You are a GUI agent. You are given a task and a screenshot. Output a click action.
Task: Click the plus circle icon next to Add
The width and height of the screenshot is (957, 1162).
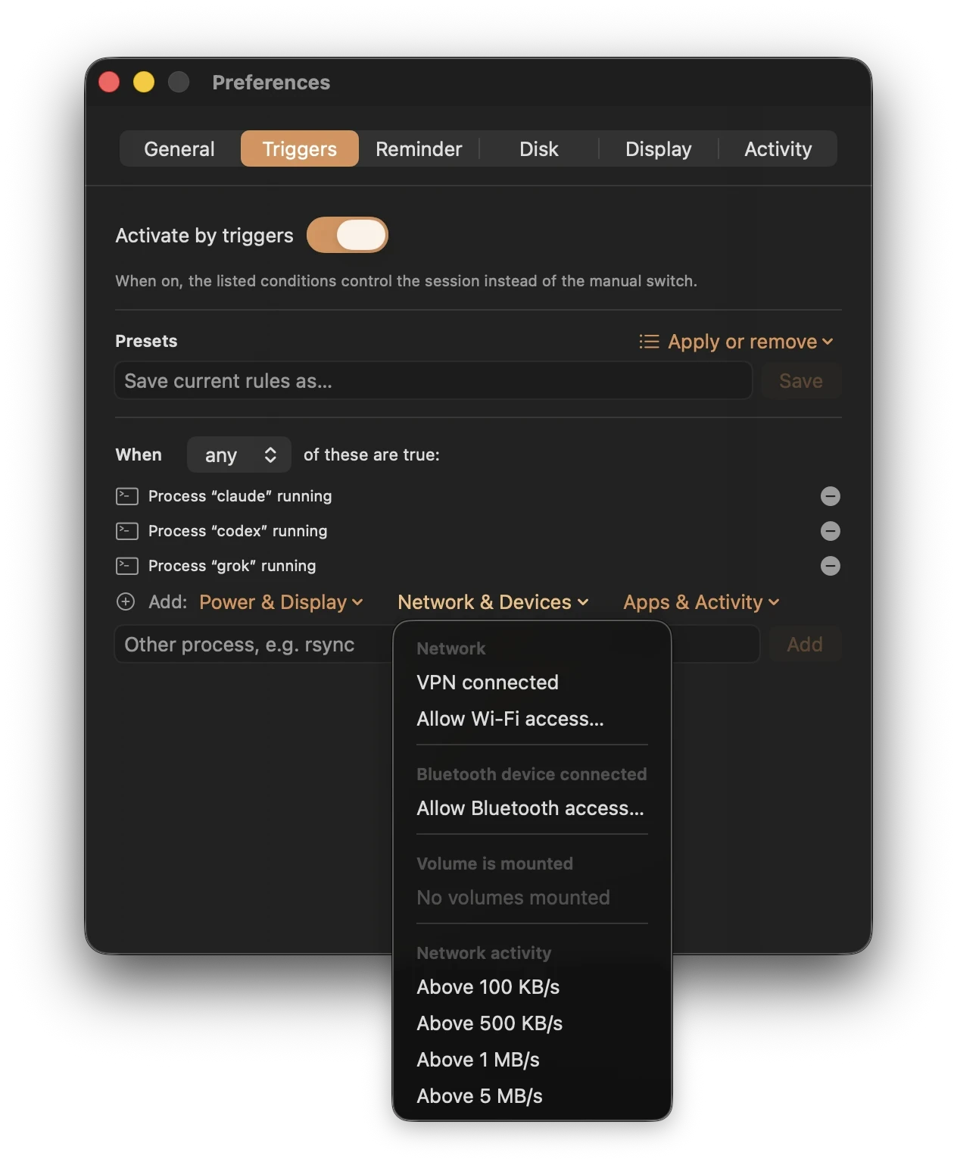coord(126,601)
